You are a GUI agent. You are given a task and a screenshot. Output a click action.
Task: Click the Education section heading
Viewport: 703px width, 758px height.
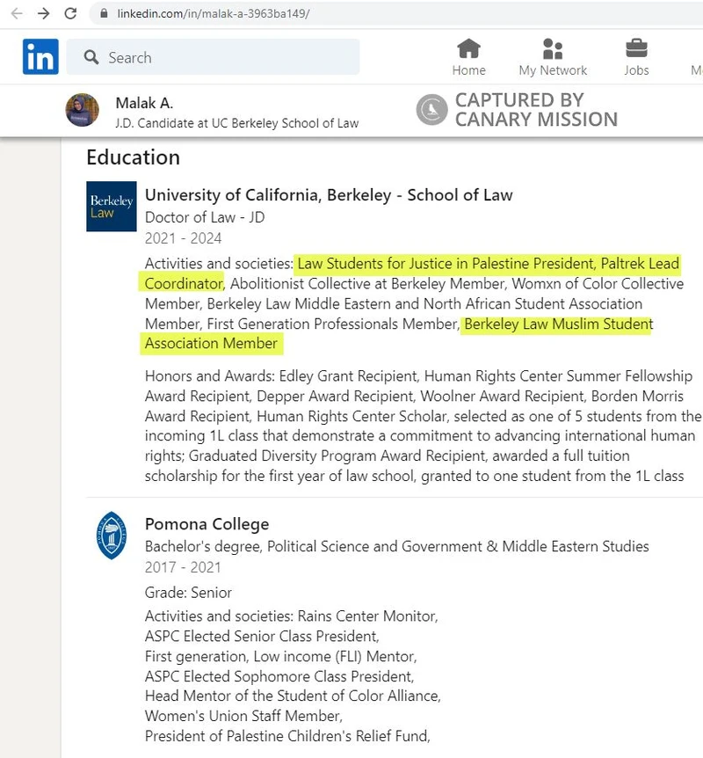pos(134,157)
